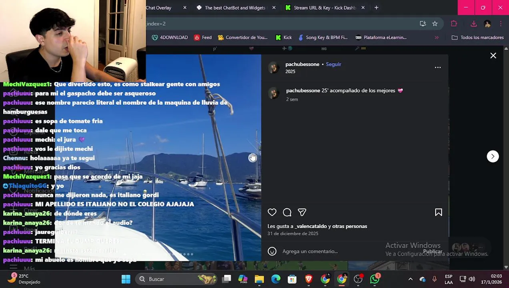Screen dimensions: 509x288
Task: Click the address bar URL field
Action: [280, 24]
